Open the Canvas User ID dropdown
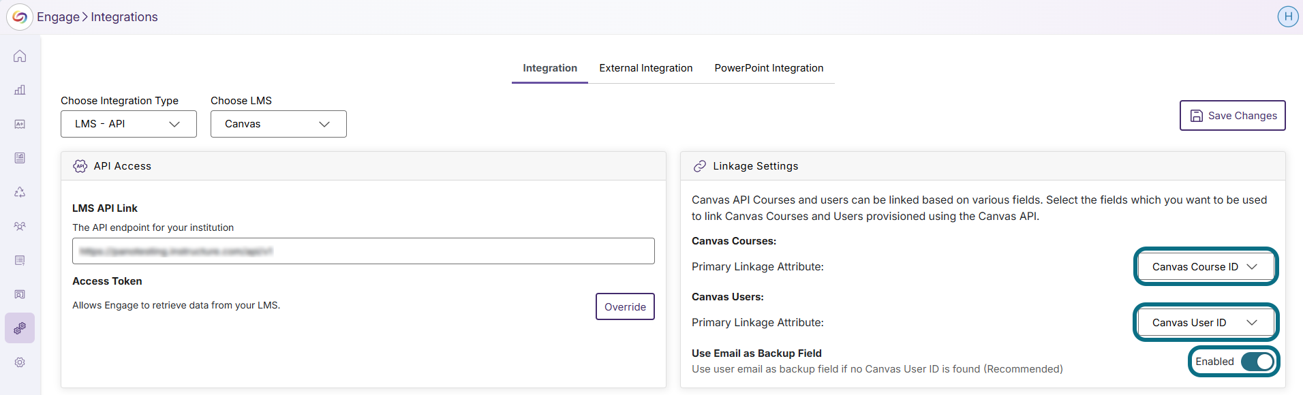 [1206, 323]
